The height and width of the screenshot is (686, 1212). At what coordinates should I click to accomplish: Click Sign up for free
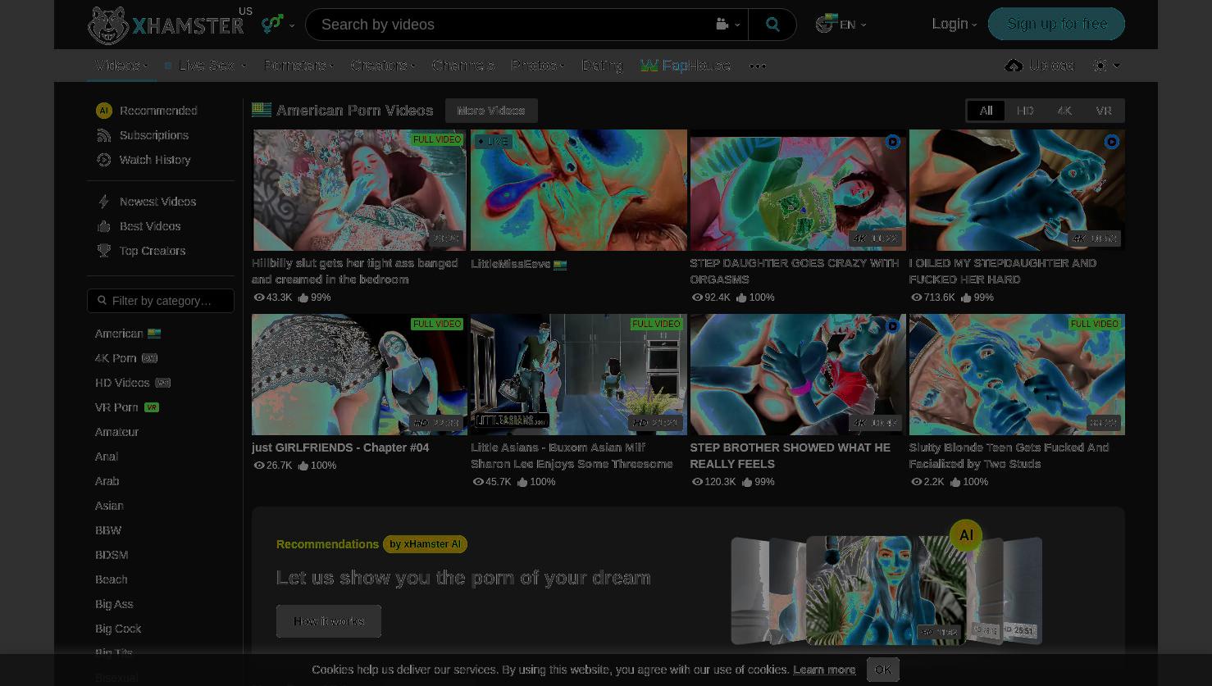coord(1056,24)
